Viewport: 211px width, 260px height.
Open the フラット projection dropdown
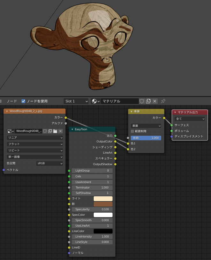click(x=35, y=144)
